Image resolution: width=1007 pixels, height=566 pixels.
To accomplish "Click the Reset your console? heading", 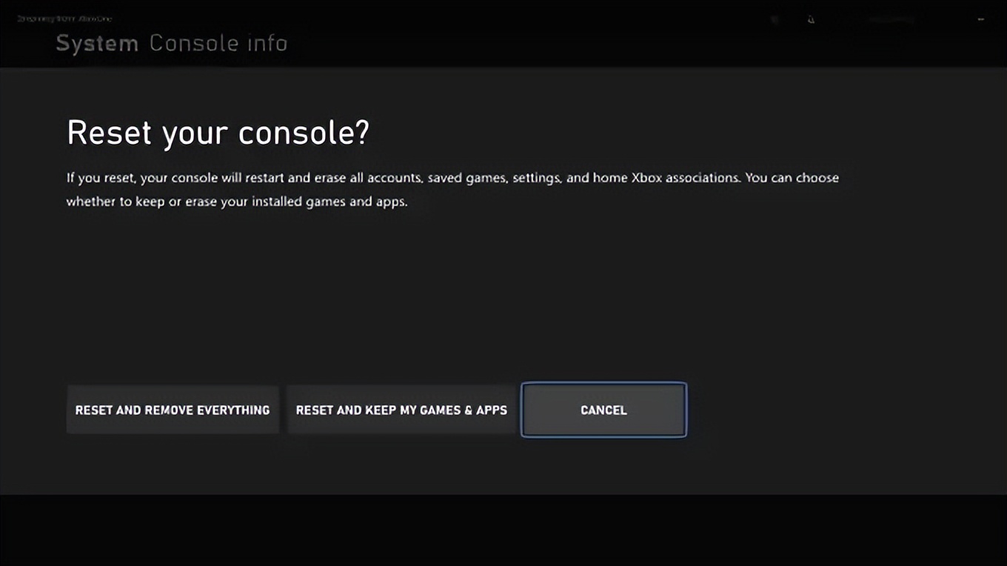I will 218,132.
